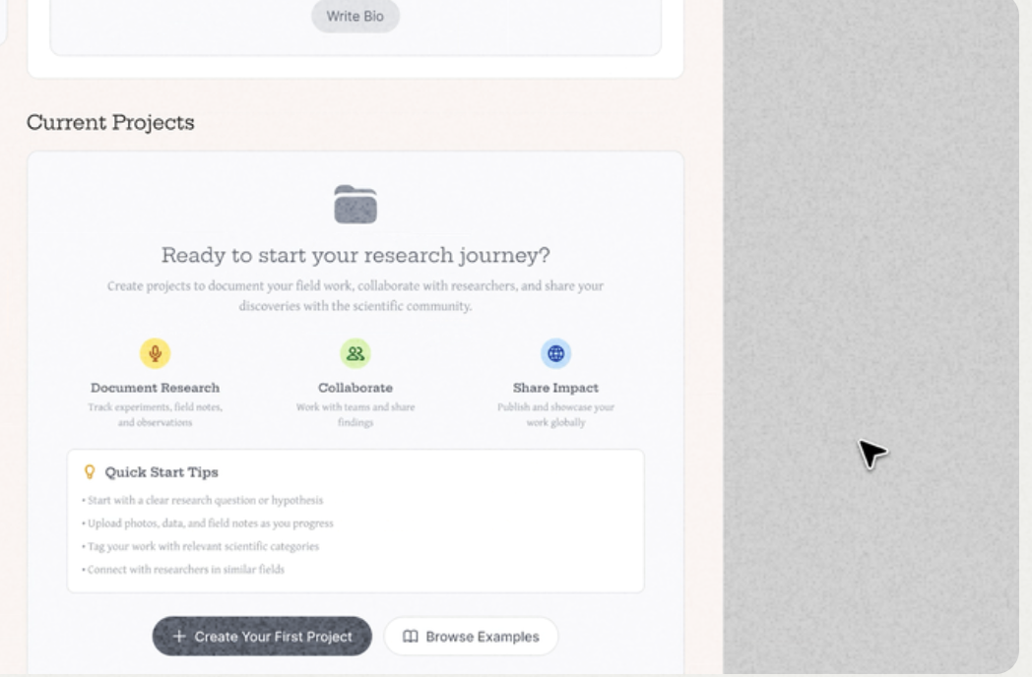Viewport: 1032px width, 677px height.
Task: Select the Collaborate feature label
Action: point(355,388)
